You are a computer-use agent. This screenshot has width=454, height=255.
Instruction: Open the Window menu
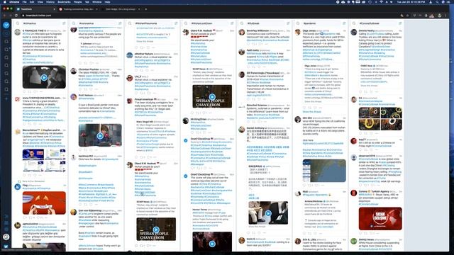96,2
